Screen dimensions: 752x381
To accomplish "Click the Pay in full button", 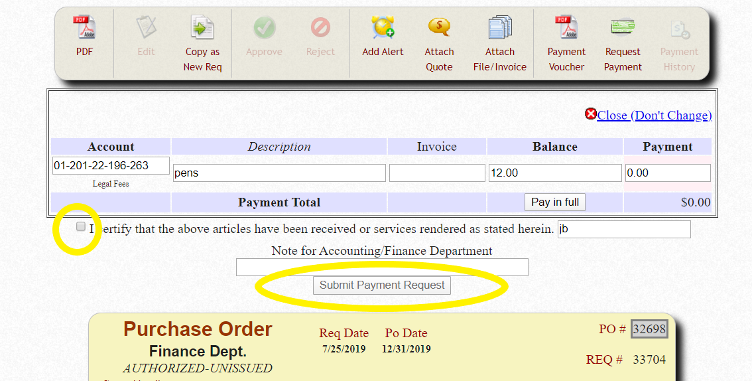I will coord(555,202).
